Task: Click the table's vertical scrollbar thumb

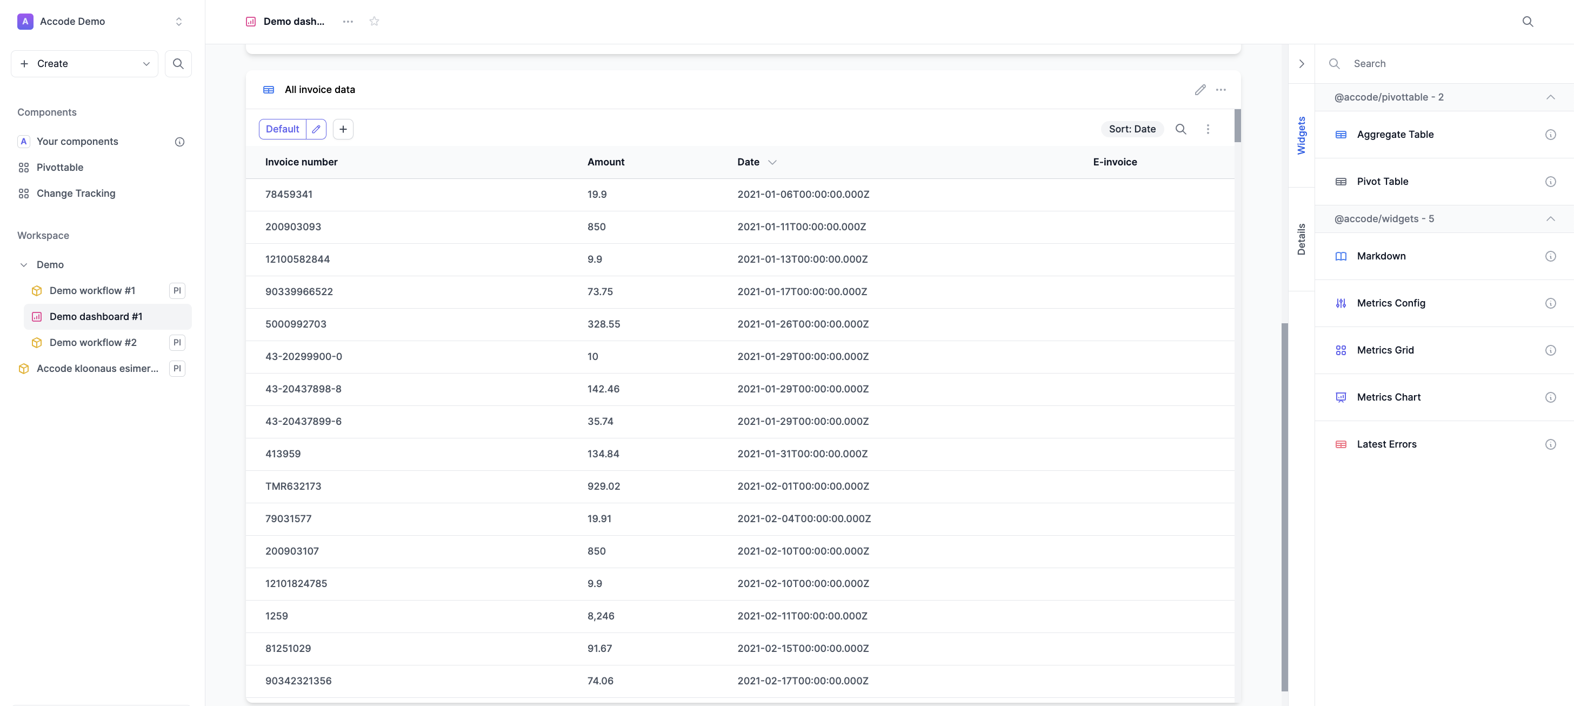Action: (x=1237, y=126)
